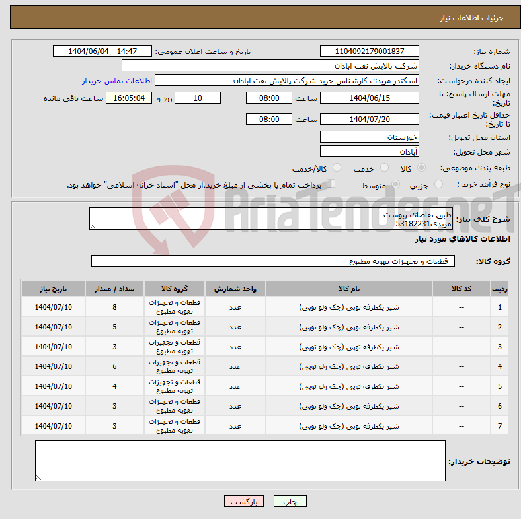The height and width of the screenshot is (519, 521).
Task: Click the item name in row 7
Action: pyautogui.click(x=349, y=426)
